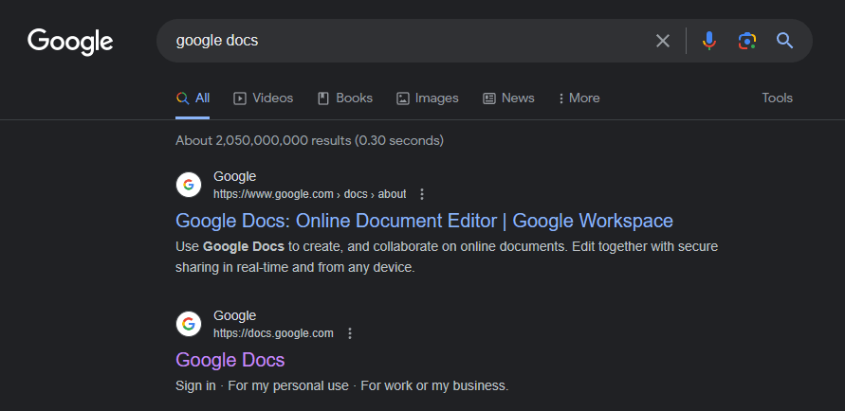Open the visited Google Docs link
The height and width of the screenshot is (411, 845).
coord(230,360)
